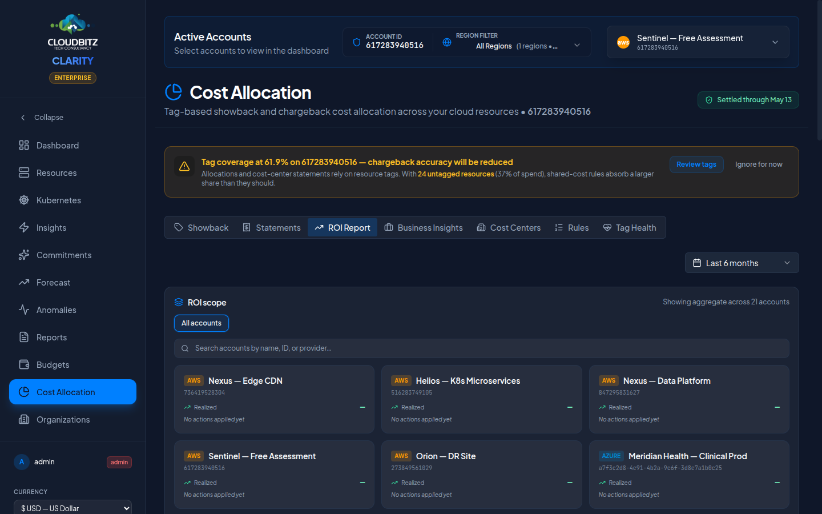822x514 pixels.
Task: Click the Dashboard grid icon
Action: pyautogui.click(x=24, y=145)
